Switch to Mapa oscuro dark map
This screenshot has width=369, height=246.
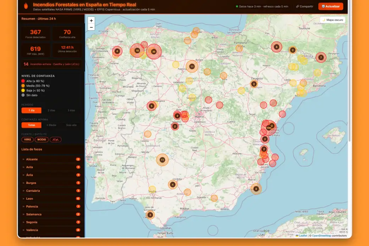click(332, 20)
